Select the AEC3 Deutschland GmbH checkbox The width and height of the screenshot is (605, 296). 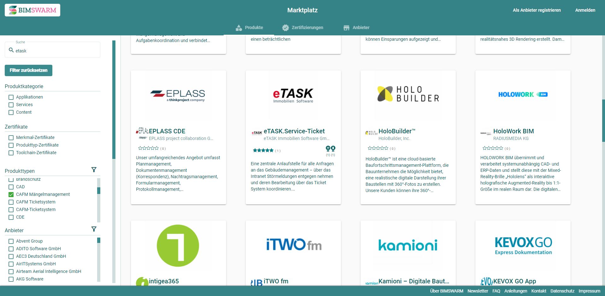coord(11,257)
